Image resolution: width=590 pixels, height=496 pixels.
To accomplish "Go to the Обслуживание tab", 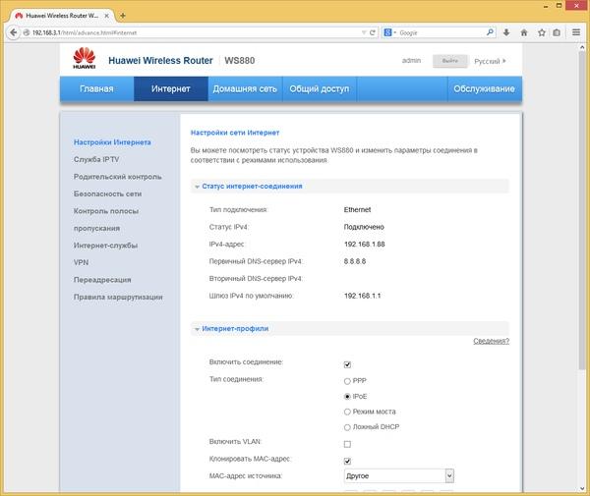I will (x=484, y=89).
